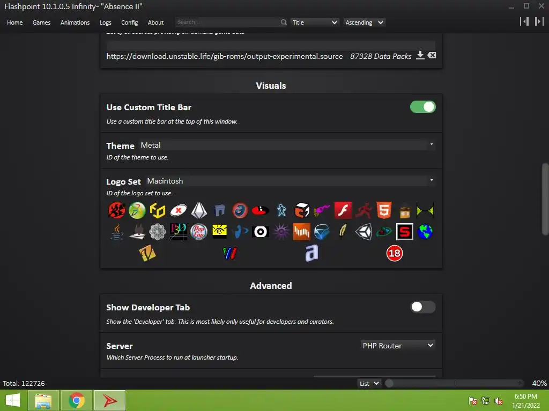Click the search magnifier icon
Image resolution: width=549 pixels, height=411 pixels.
pos(284,22)
